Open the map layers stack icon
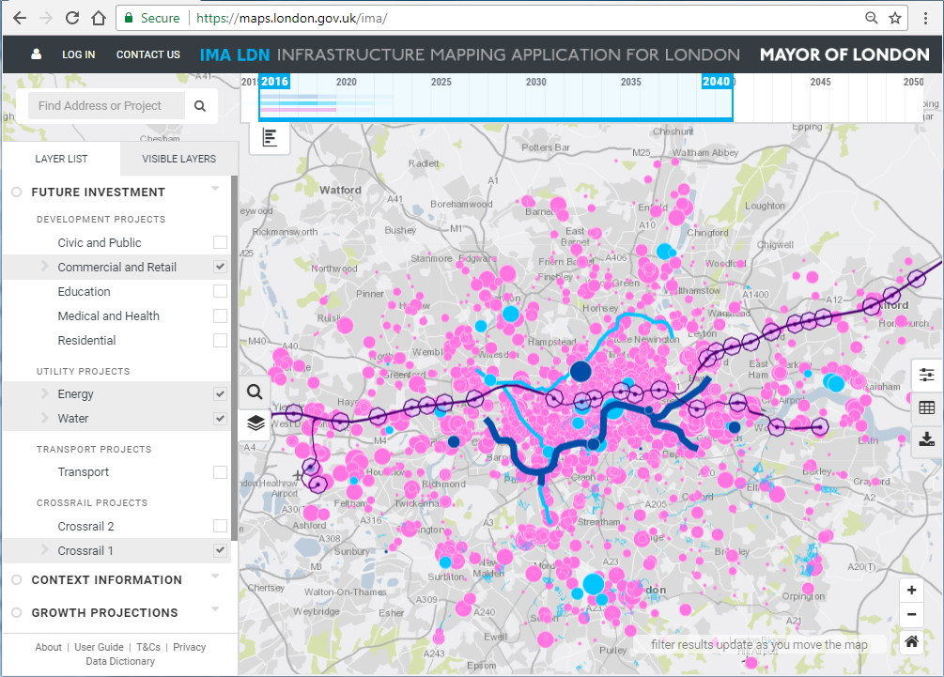944x677 pixels. coord(255,423)
